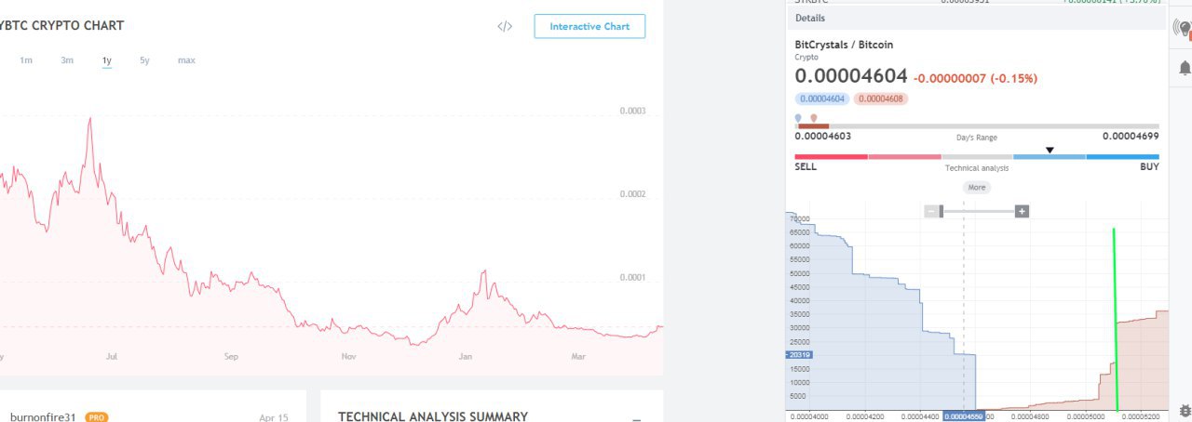
Task: Click the PRO badge beside burnonfire31
Action: click(x=97, y=417)
